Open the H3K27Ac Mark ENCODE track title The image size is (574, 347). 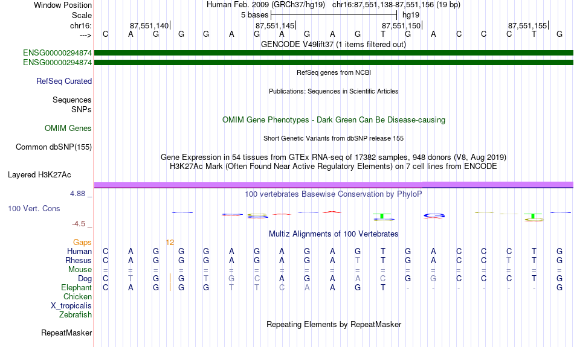(334, 167)
